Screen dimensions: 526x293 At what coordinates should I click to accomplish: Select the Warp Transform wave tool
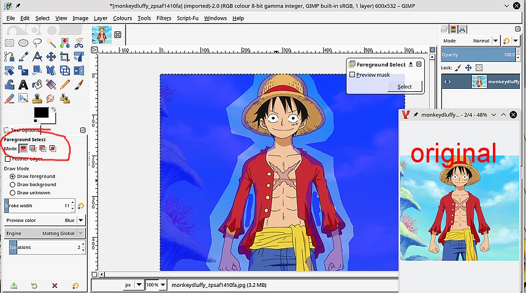pyautogui.click(x=9, y=85)
